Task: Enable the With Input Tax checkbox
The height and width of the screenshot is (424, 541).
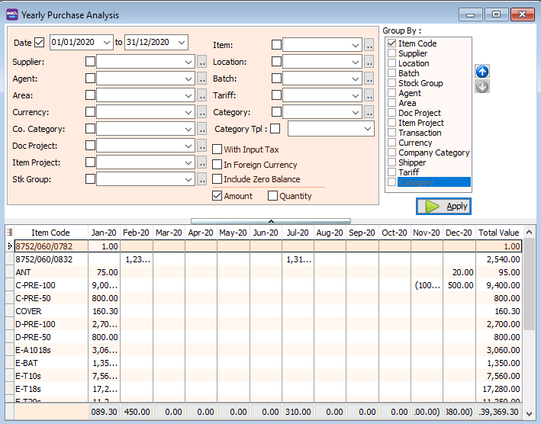Action: point(217,150)
